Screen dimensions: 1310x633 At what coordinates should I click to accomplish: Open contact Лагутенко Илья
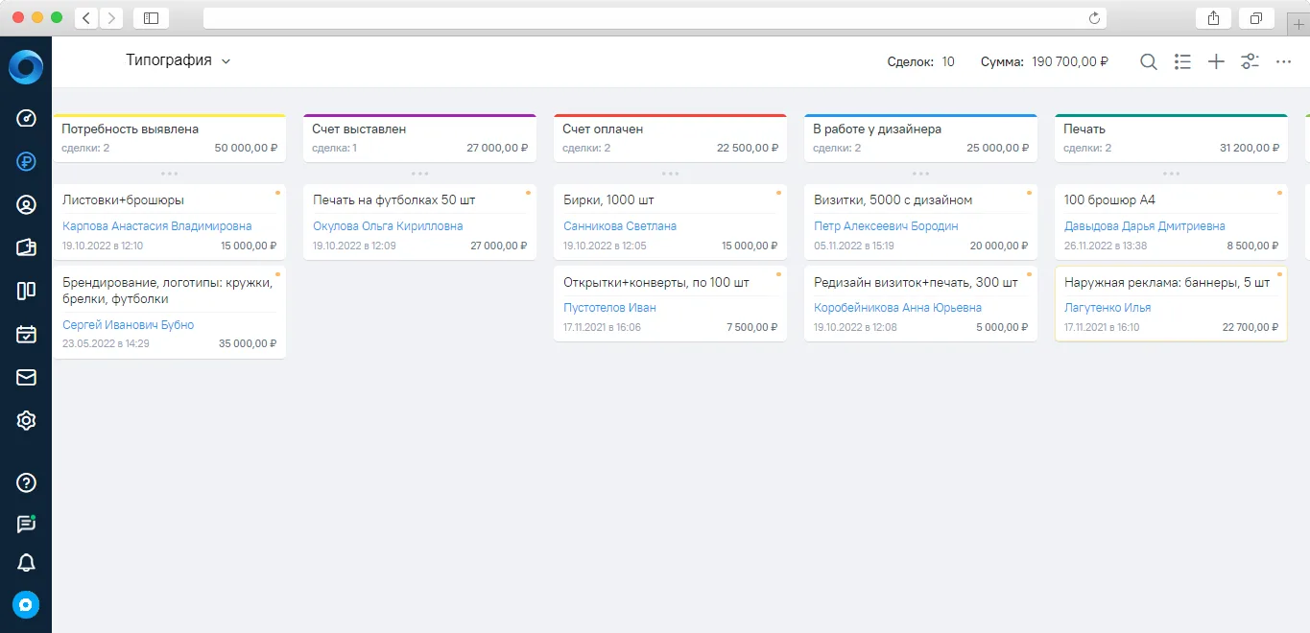click(x=1108, y=308)
